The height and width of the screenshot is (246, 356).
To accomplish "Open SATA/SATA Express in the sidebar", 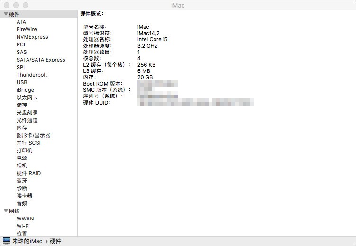I will (x=41, y=60).
